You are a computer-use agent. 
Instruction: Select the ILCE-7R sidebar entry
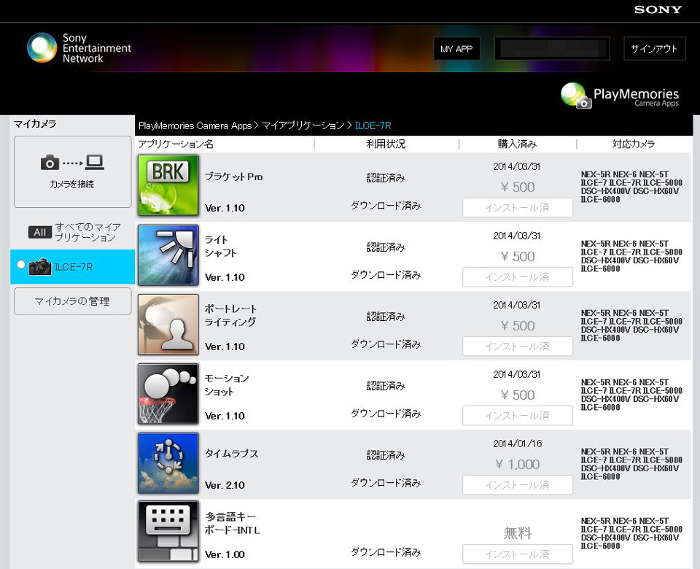(72, 267)
